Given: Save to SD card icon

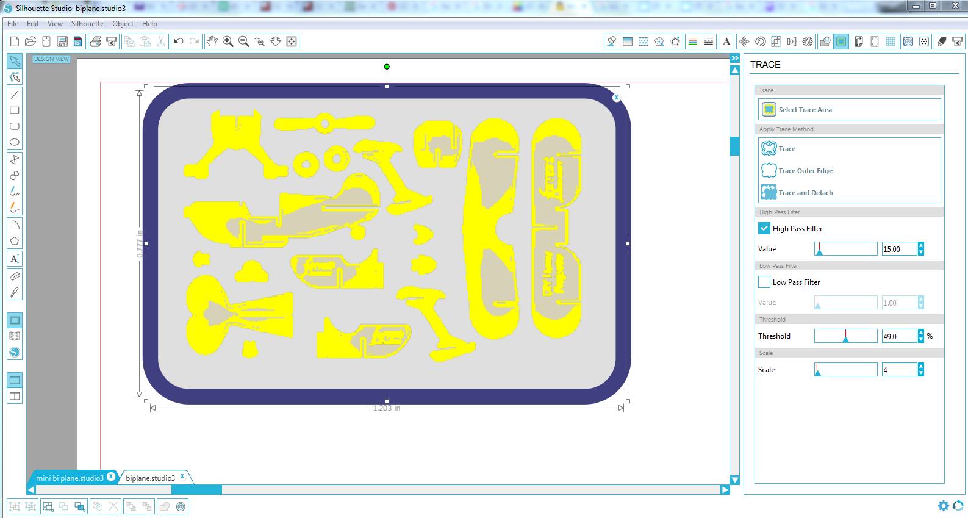Looking at the screenshot, I should [x=77, y=41].
